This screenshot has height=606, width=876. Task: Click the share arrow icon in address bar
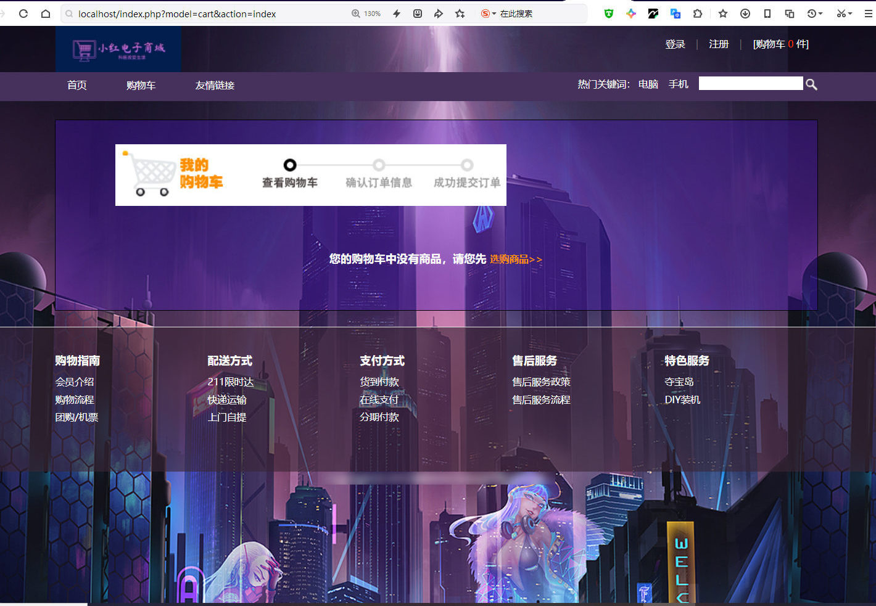pos(439,14)
